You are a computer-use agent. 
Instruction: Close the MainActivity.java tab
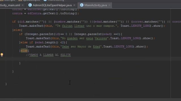tap(109, 5)
